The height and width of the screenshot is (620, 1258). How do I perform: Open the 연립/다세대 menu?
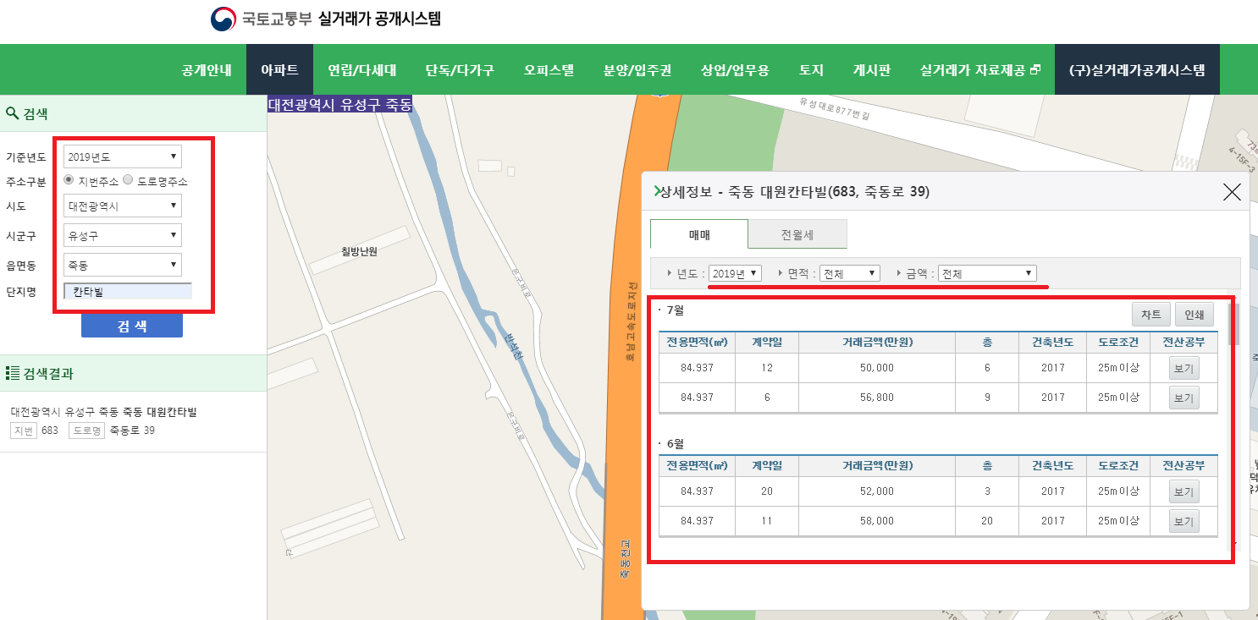[x=361, y=70]
